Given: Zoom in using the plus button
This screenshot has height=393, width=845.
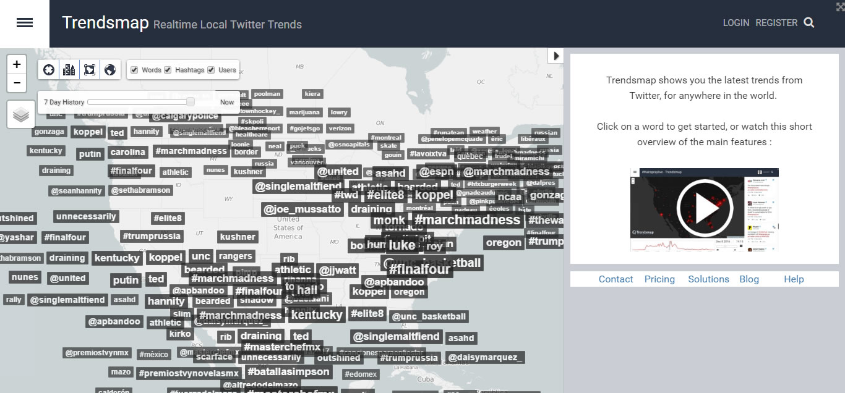Looking at the screenshot, I should pos(16,64).
